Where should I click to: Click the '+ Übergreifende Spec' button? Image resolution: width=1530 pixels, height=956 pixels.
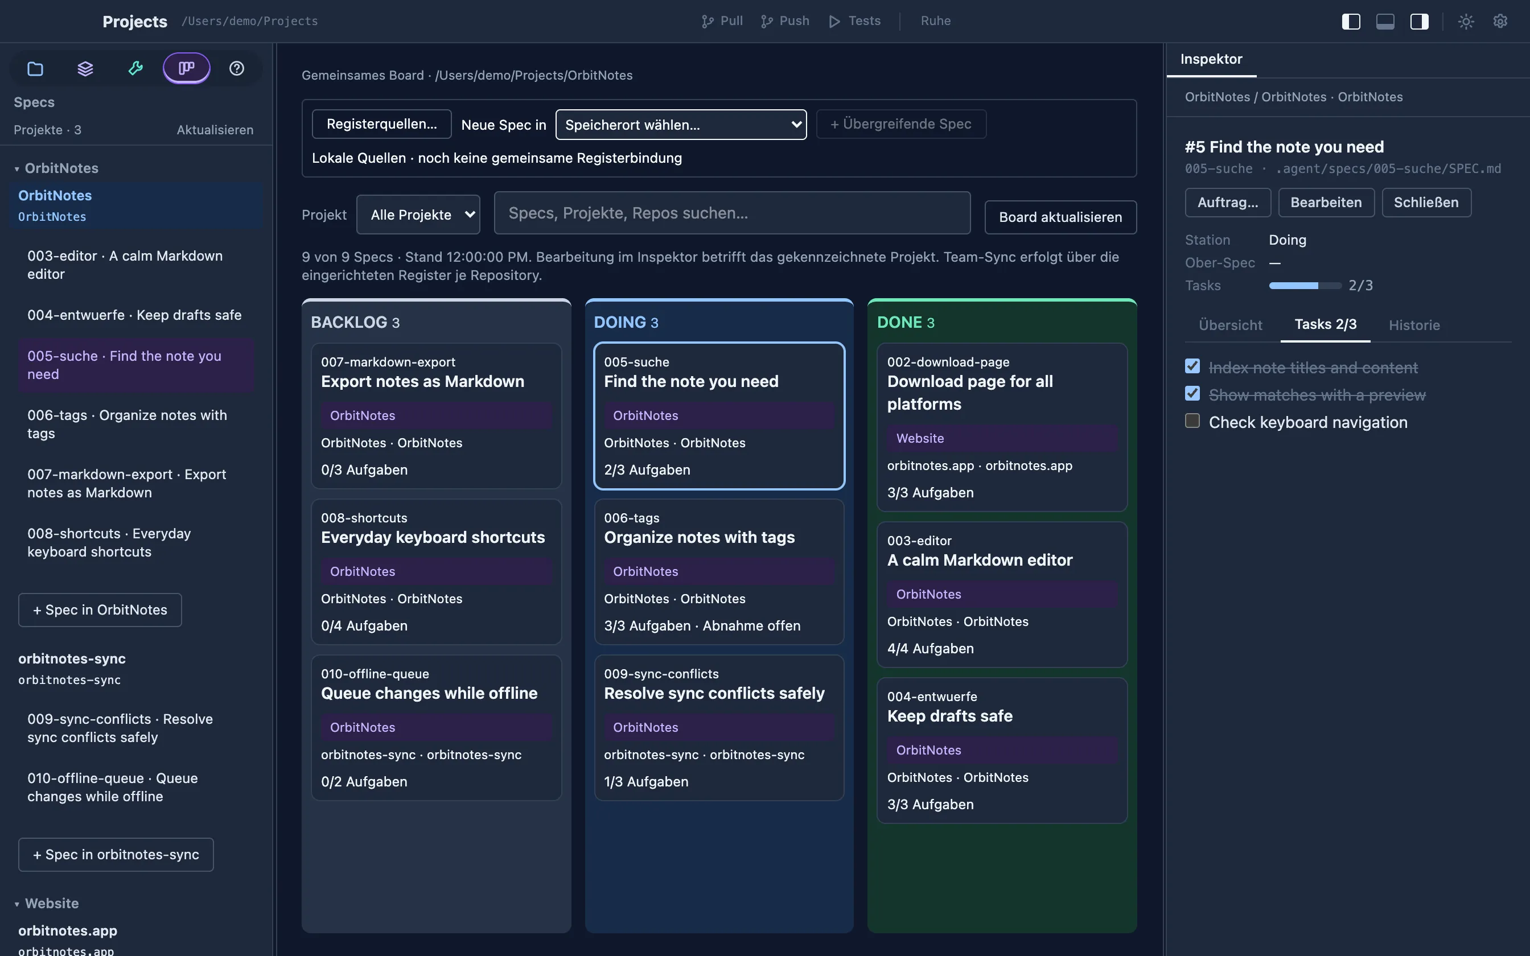901,124
